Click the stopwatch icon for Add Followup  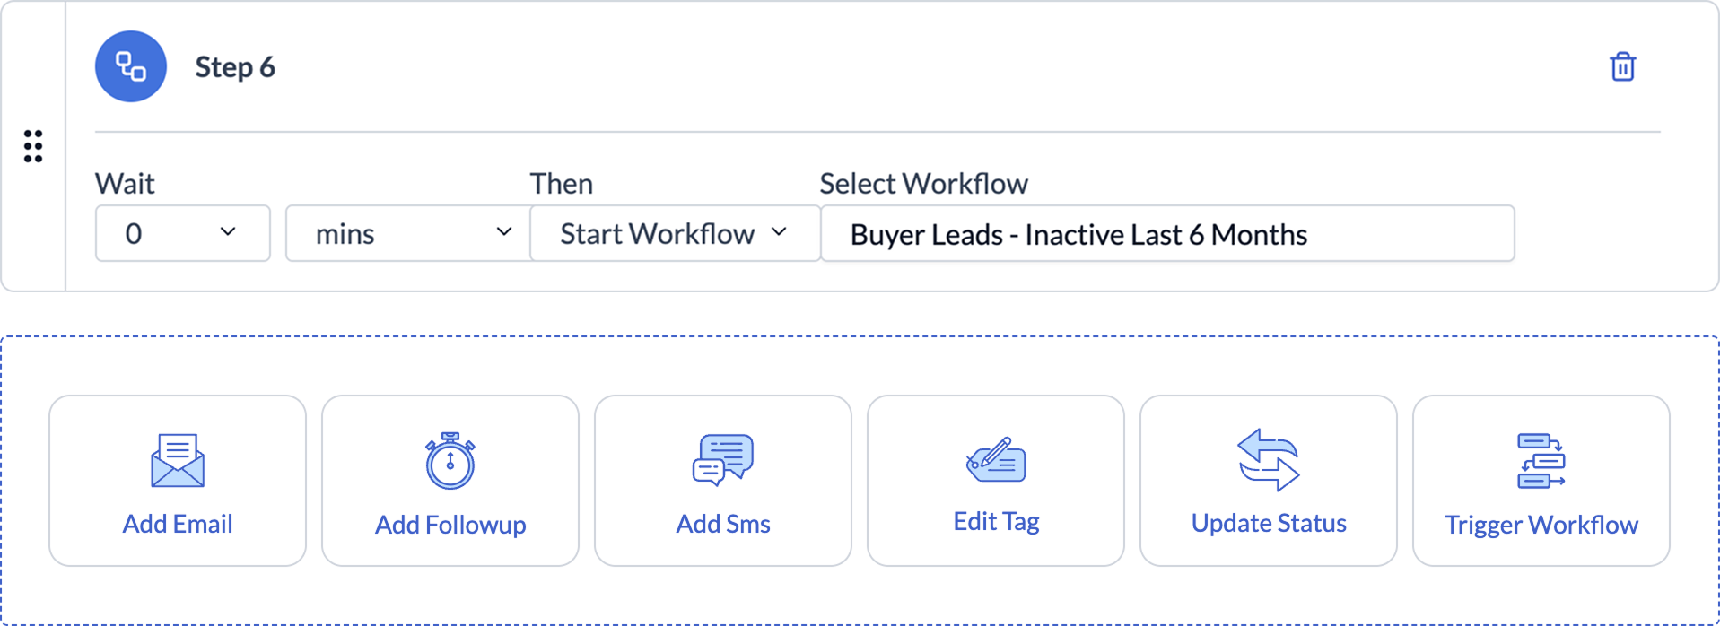pos(450,461)
